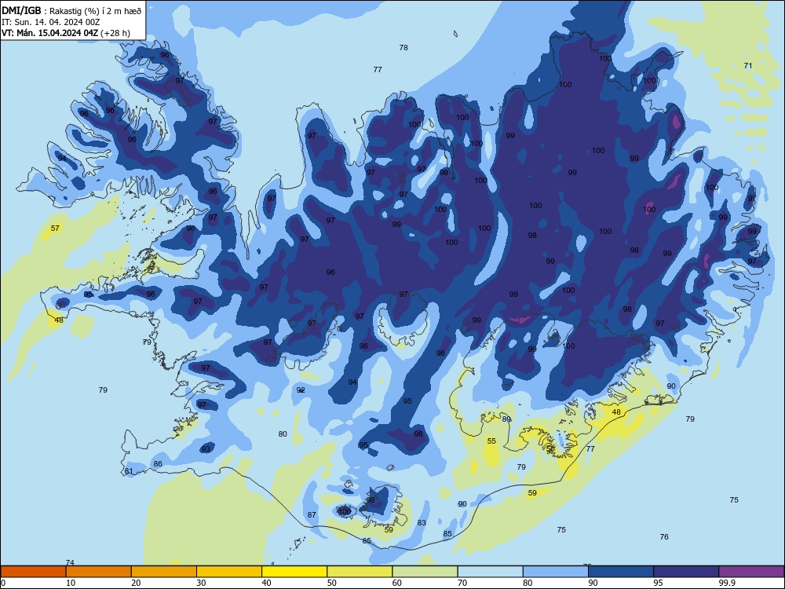
Task: Pick the light green 60–70 legend swatch
Action: (x=425, y=572)
